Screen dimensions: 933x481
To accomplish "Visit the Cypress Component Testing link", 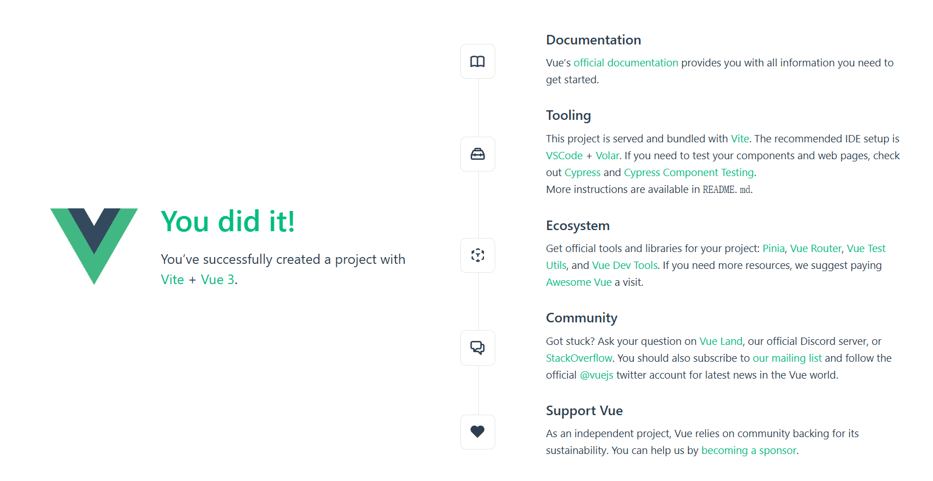I will tap(688, 173).
